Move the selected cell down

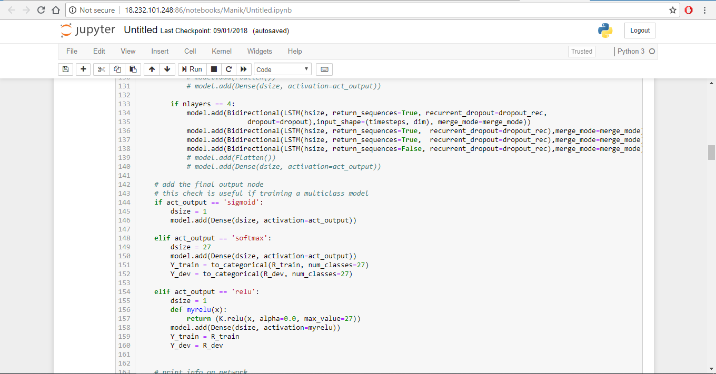pyautogui.click(x=167, y=69)
